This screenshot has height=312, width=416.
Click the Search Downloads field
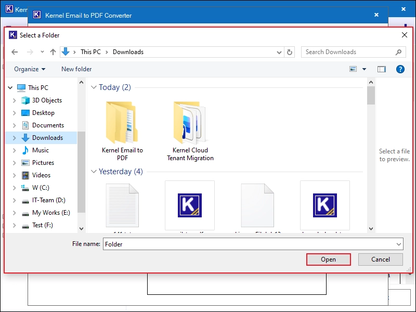(353, 52)
